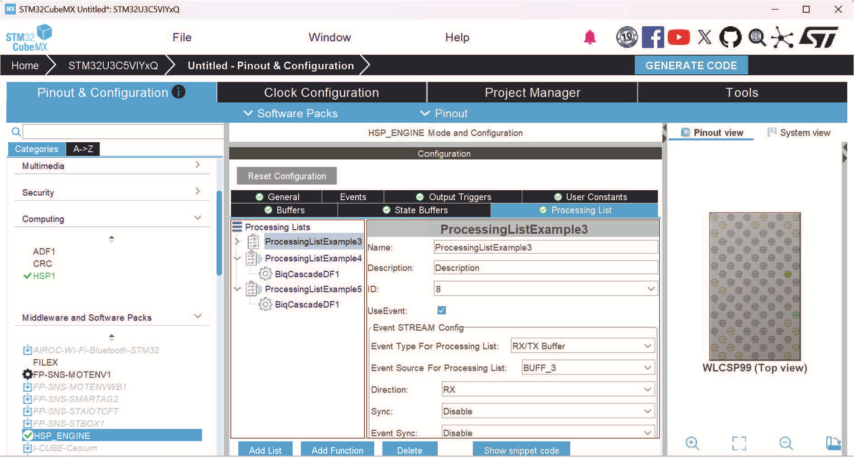Zoom in on the pinout view

(x=692, y=443)
